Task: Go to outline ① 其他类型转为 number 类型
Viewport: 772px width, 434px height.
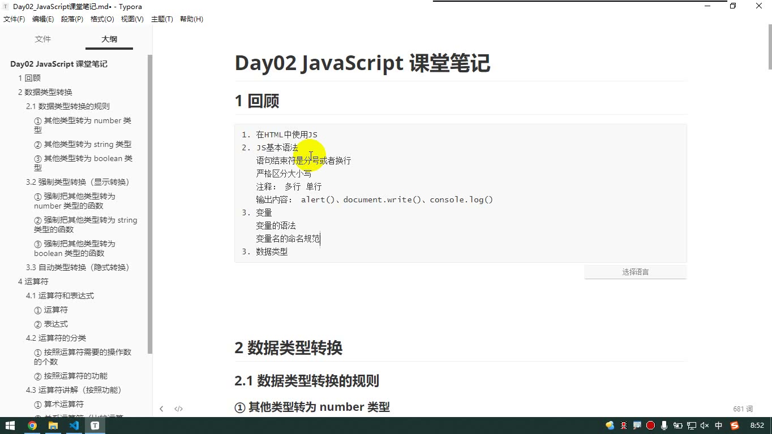Action: (83, 125)
